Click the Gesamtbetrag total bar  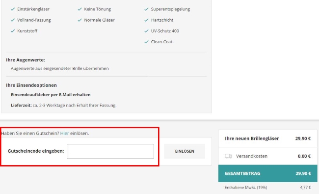pyautogui.click(x=268, y=173)
